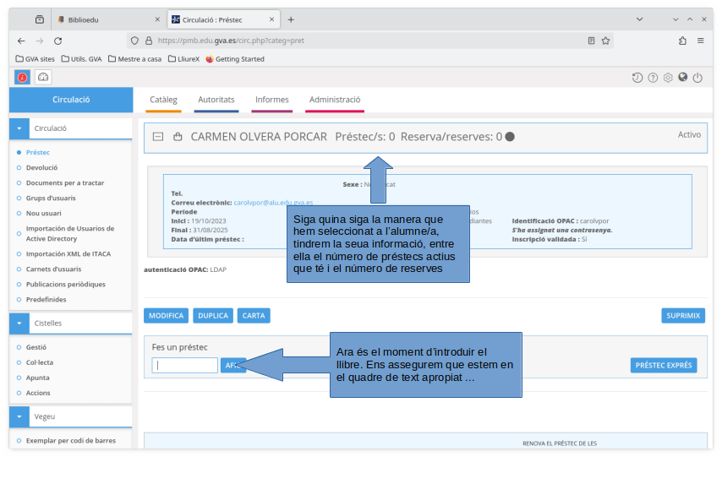The width and height of the screenshot is (722, 495).
Task: Reload the page
Action: (x=58, y=41)
